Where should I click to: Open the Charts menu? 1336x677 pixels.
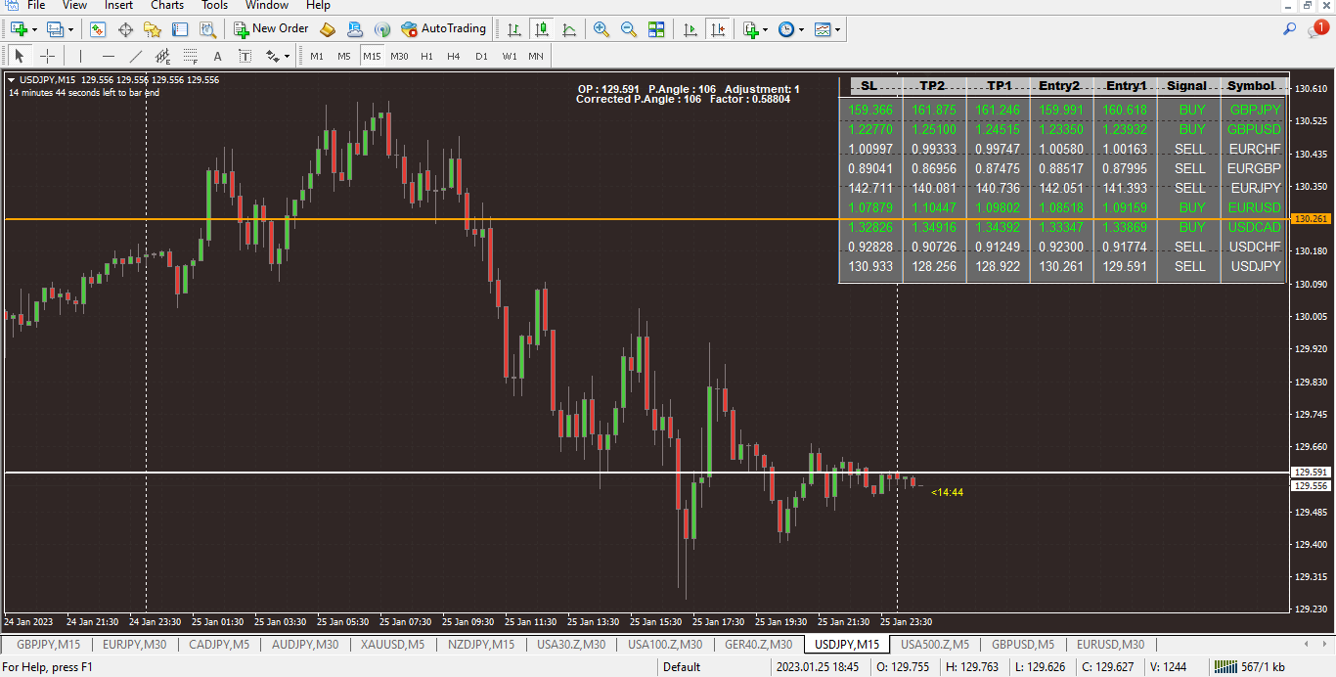point(167,5)
